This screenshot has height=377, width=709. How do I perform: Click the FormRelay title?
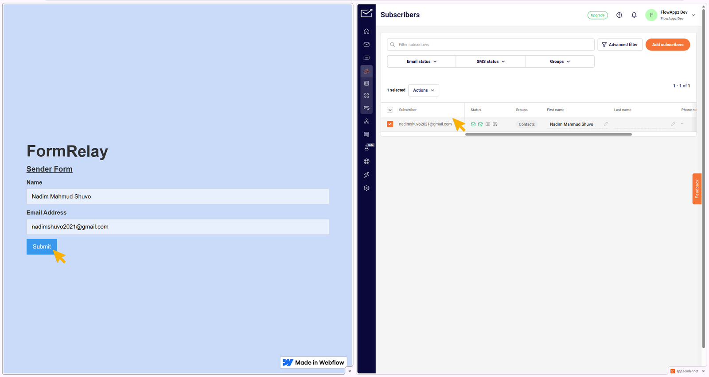tap(67, 151)
